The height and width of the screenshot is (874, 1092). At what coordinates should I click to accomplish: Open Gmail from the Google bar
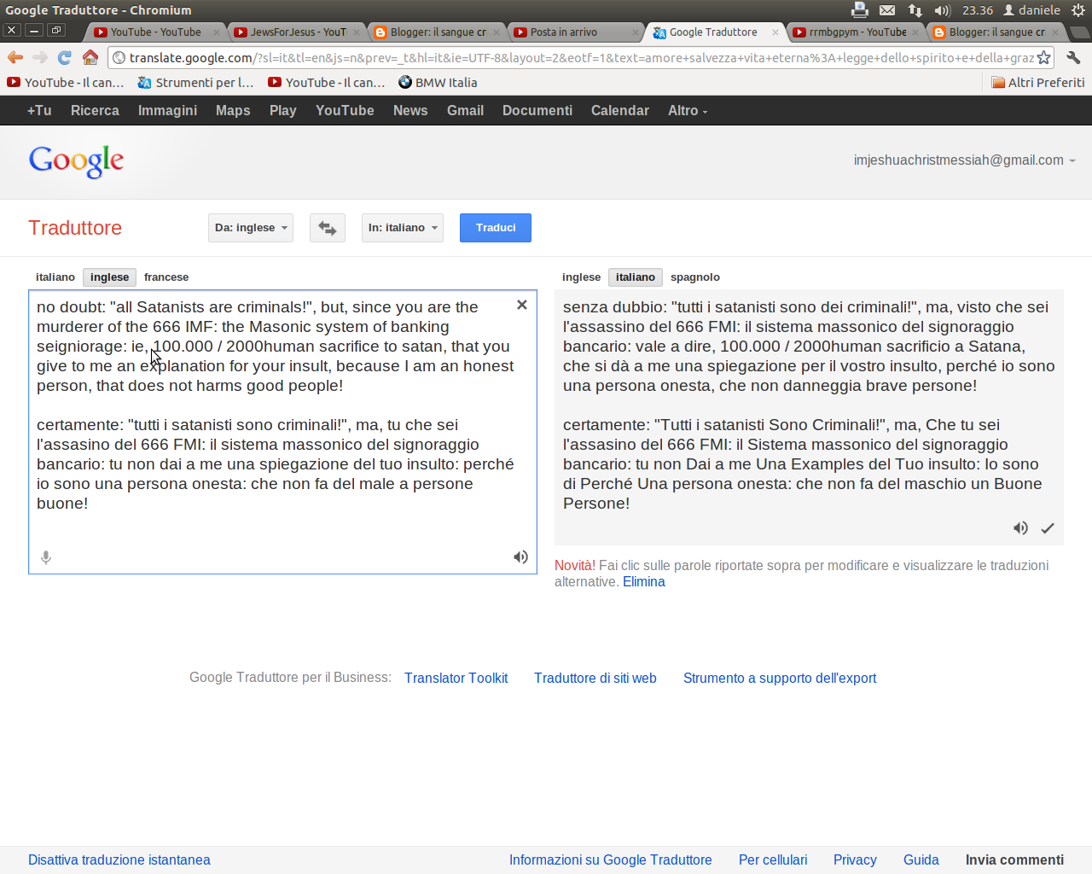465,111
